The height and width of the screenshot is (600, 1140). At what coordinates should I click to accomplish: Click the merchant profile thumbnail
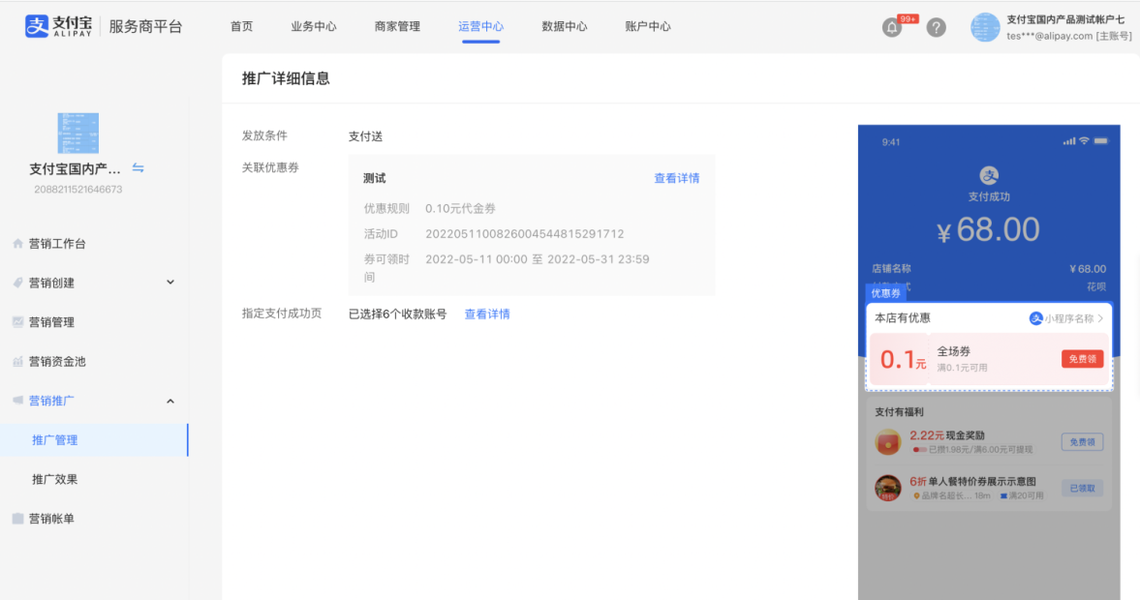77,133
